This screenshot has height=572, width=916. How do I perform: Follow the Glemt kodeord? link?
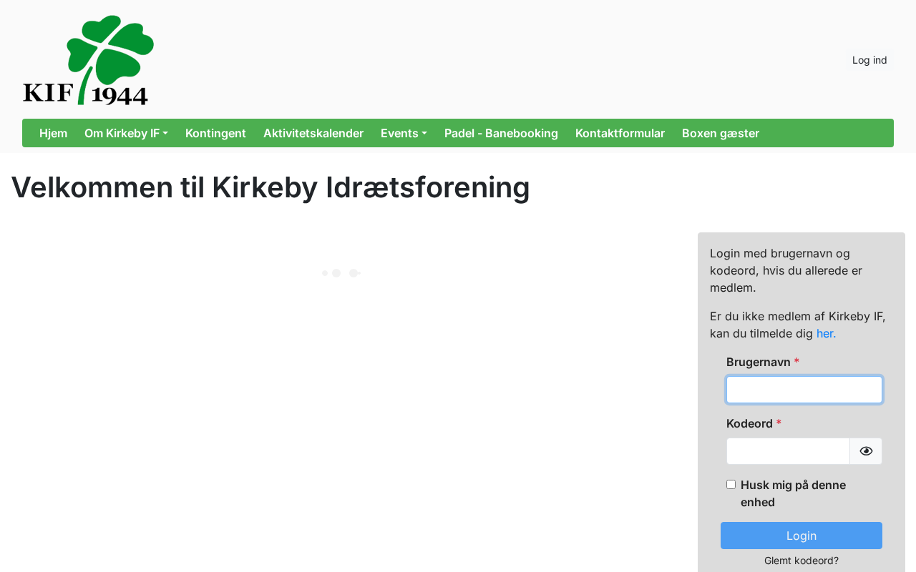pyautogui.click(x=801, y=561)
